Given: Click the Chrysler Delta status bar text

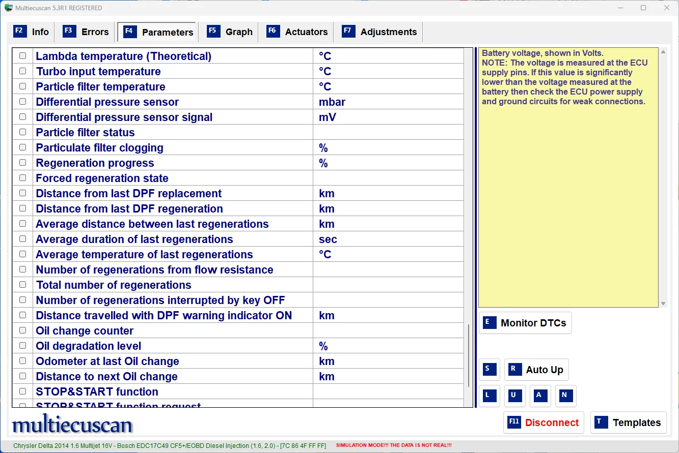Looking at the screenshot, I should [x=170, y=445].
